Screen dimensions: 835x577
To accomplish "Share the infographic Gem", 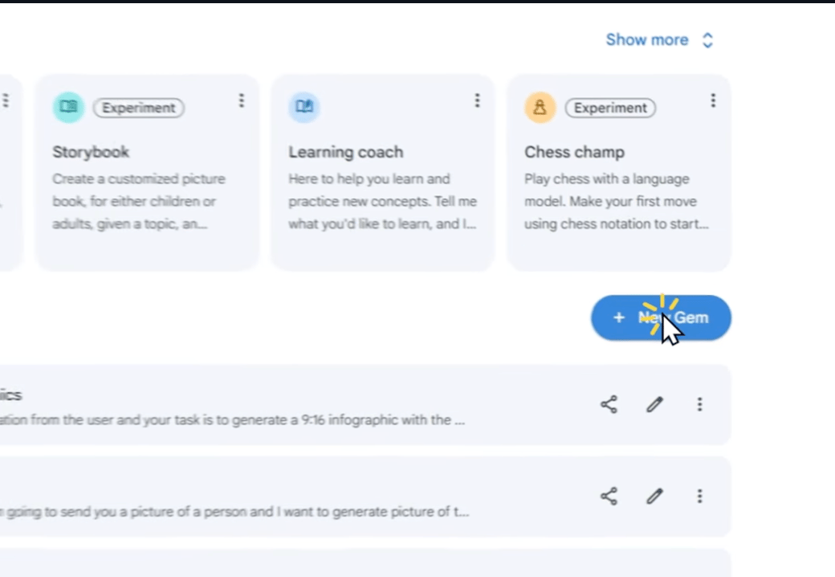I will (x=609, y=404).
